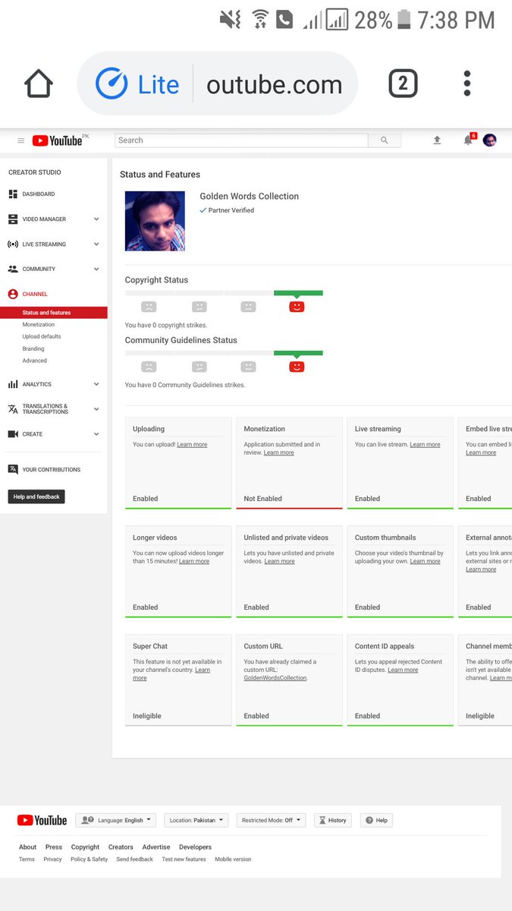Open the Developers footer link

click(196, 847)
